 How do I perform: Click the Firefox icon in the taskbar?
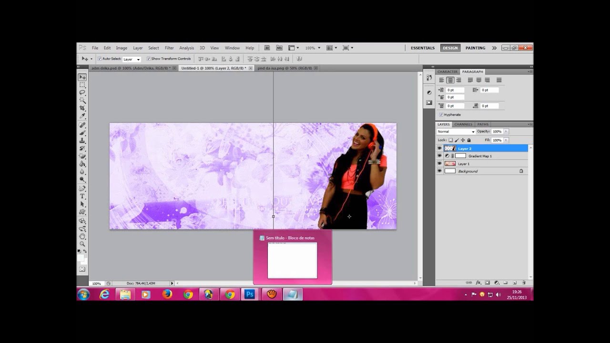click(x=167, y=294)
